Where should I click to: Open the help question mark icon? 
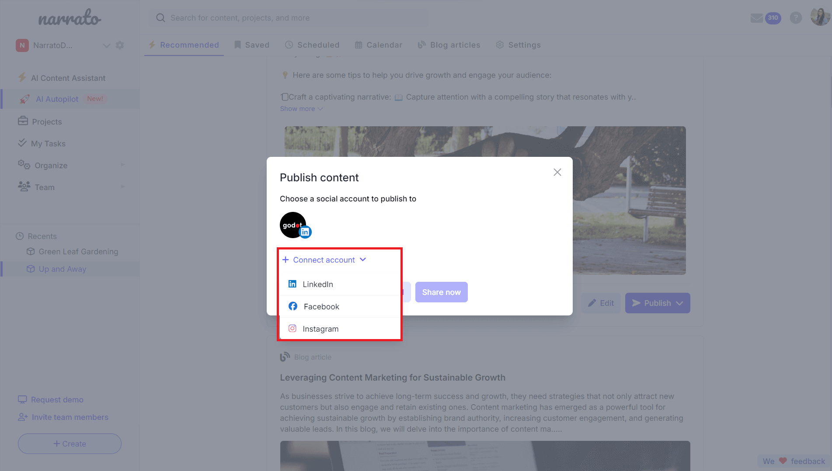796,18
